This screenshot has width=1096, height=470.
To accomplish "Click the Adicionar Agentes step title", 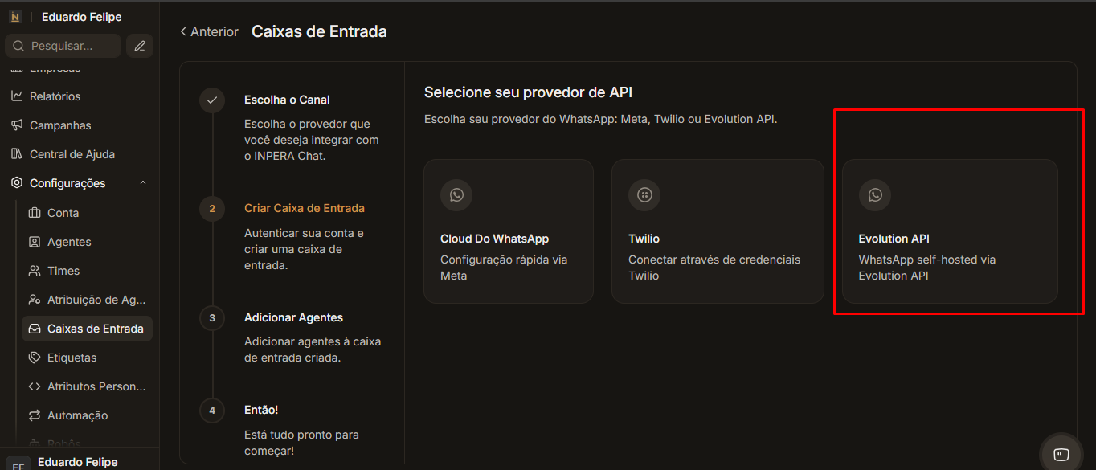I will click(x=293, y=317).
